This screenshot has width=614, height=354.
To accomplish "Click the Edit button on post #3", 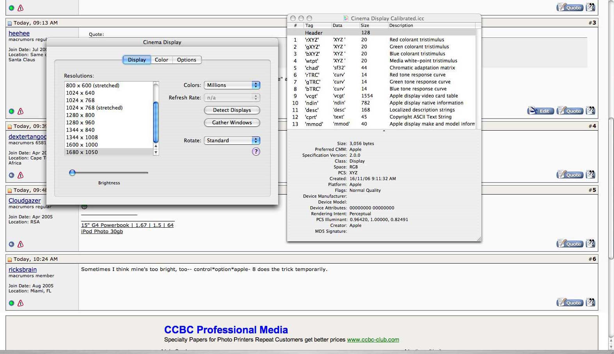I will 541,111.
